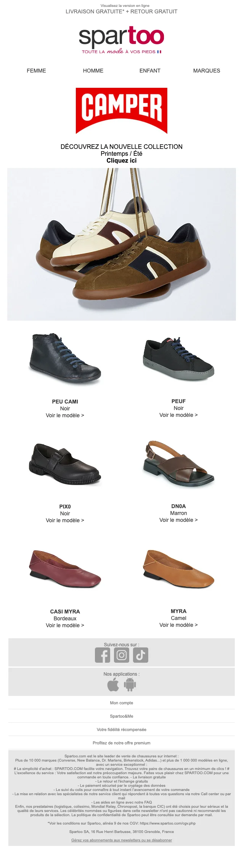The image size is (247, 857).
Task: Open the MARQUES category
Action: (x=207, y=71)
